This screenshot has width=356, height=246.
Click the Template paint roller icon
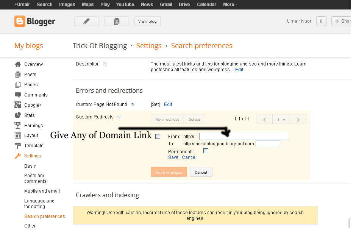tap(18, 146)
